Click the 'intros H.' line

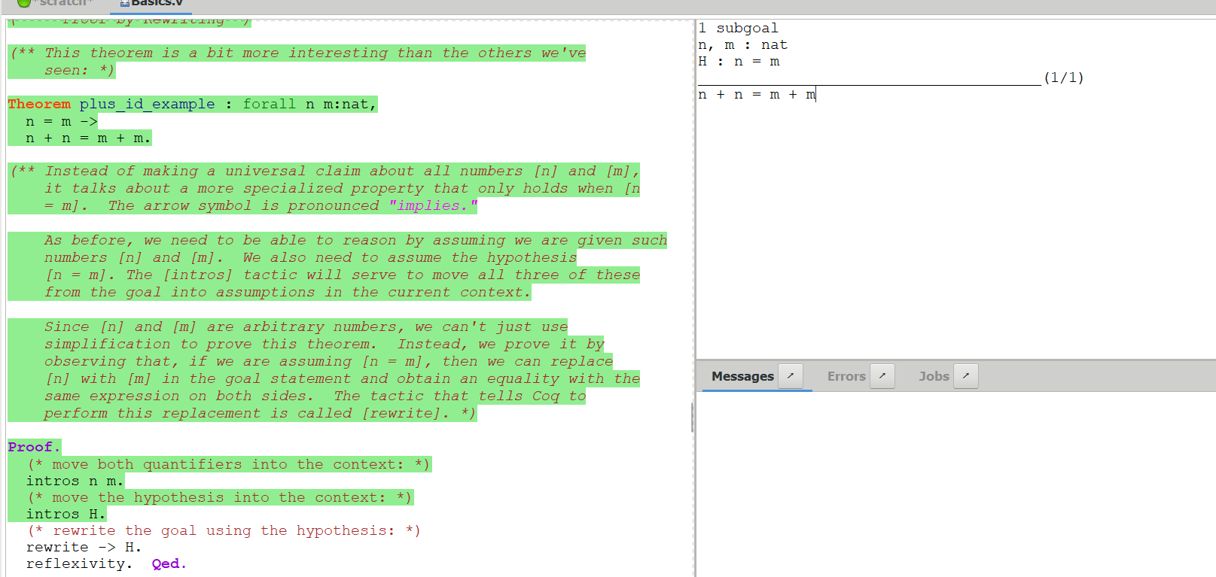pos(66,515)
